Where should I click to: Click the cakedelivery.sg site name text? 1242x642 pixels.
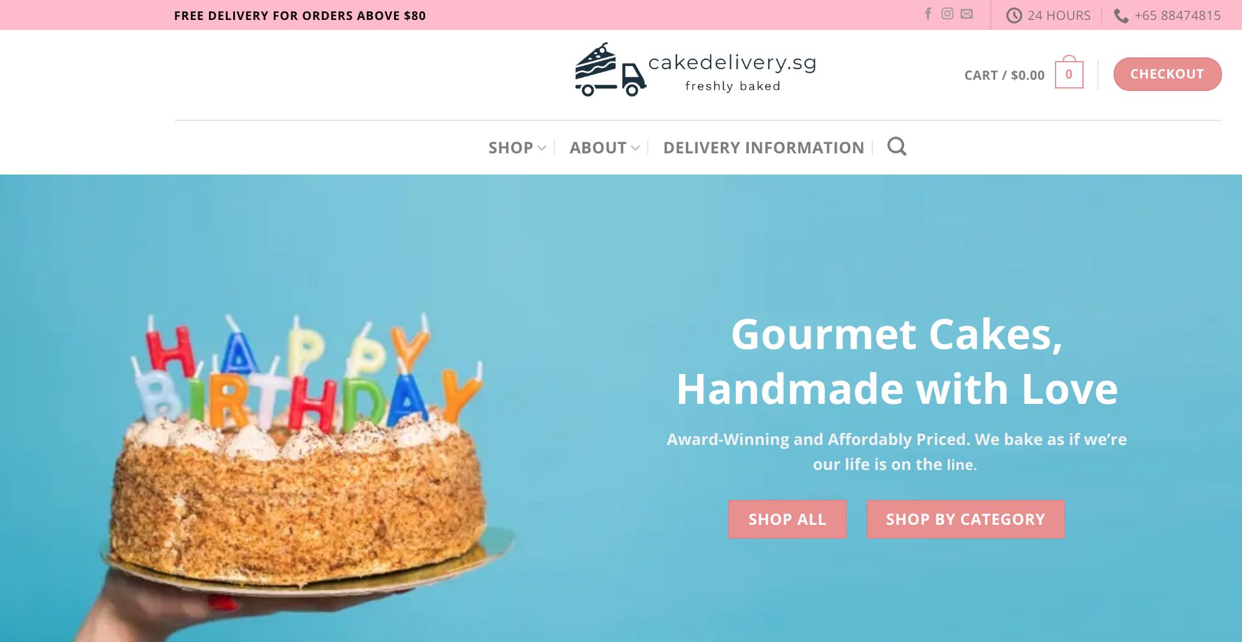pyautogui.click(x=733, y=62)
